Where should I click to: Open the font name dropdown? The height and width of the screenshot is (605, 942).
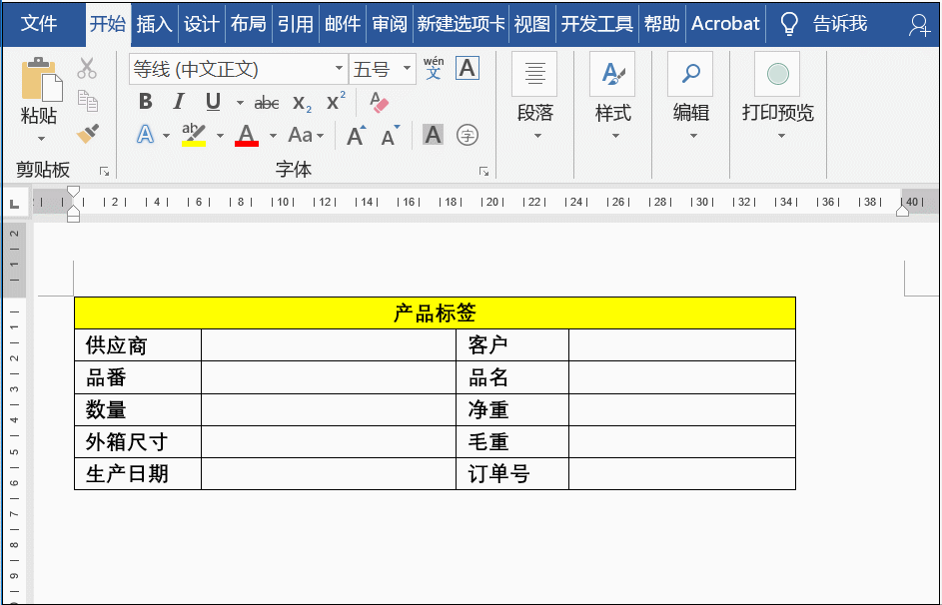pos(339,69)
